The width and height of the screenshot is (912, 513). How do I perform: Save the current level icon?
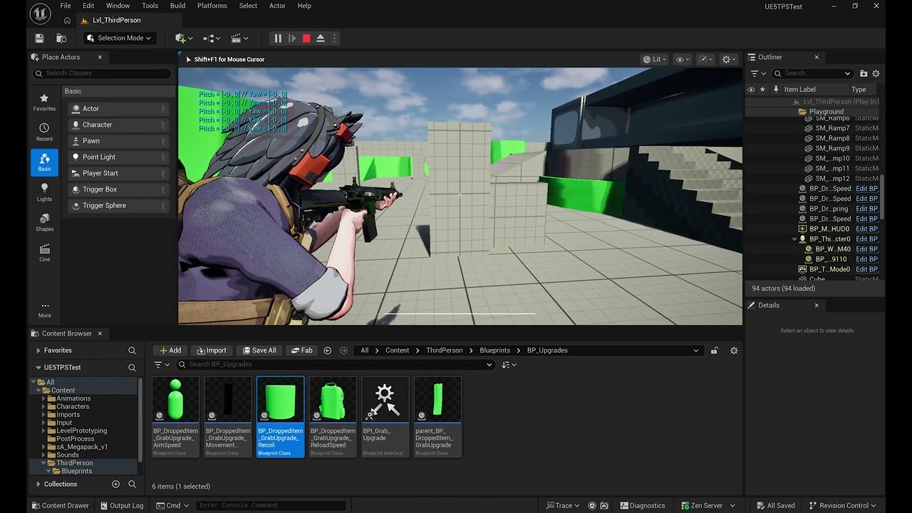pyautogui.click(x=39, y=38)
